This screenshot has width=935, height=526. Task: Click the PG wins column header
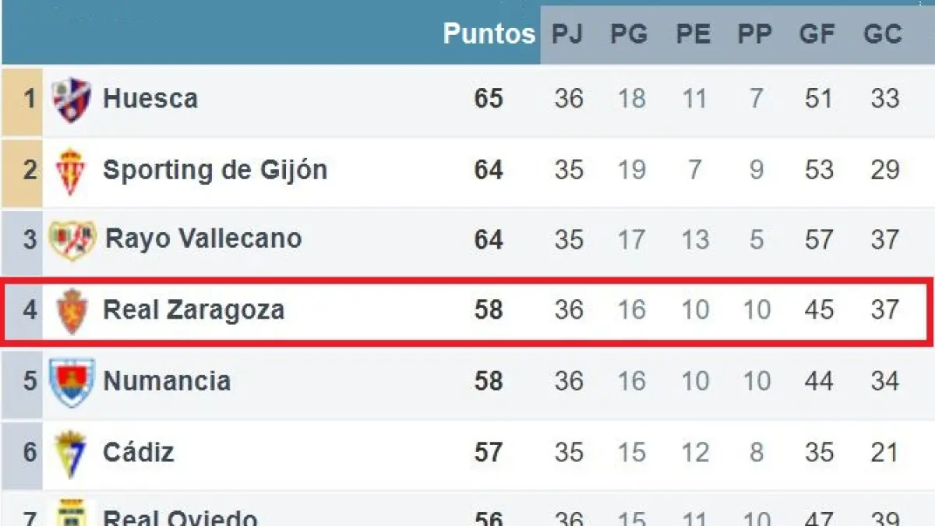[629, 34]
